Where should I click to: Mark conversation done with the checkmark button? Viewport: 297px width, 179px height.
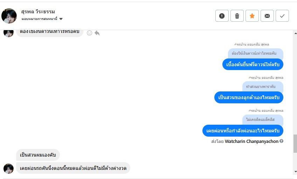point(282,16)
